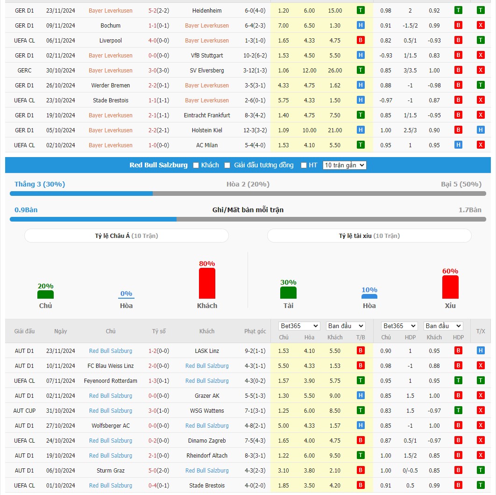Viewport: 496px width, 495px height.
Task: Tick the Khách checkbox for Red Bull Salzburg
Action: [x=196, y=165]
